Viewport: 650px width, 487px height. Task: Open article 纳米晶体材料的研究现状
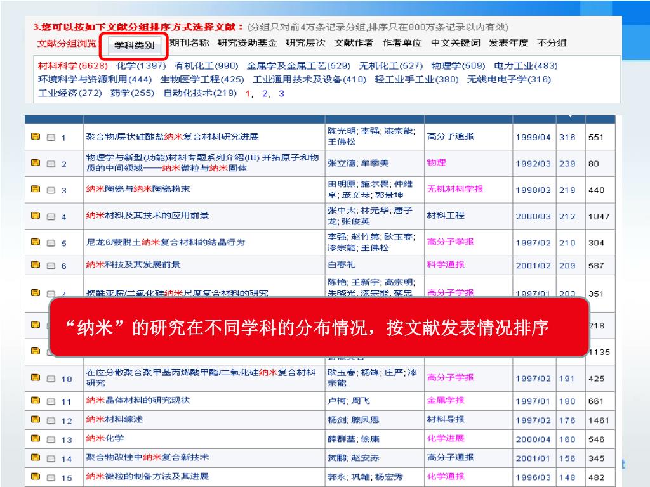138,400
